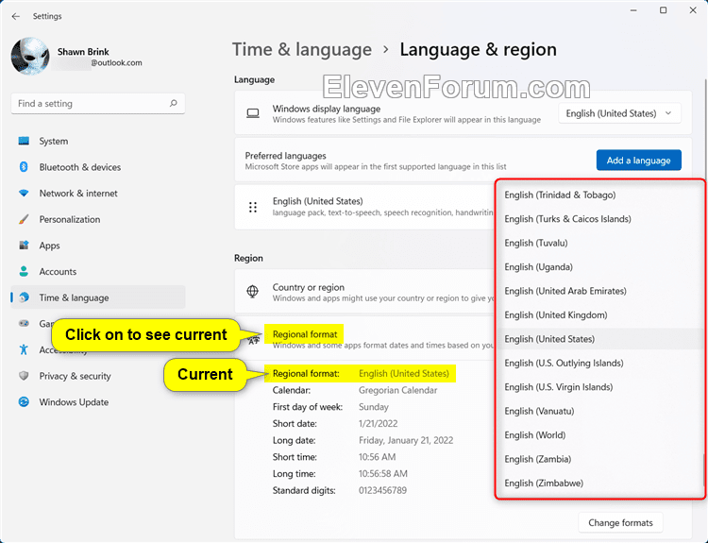Open the Gaming category icon
Screen dimensions: 708x543
click(24, 324)
